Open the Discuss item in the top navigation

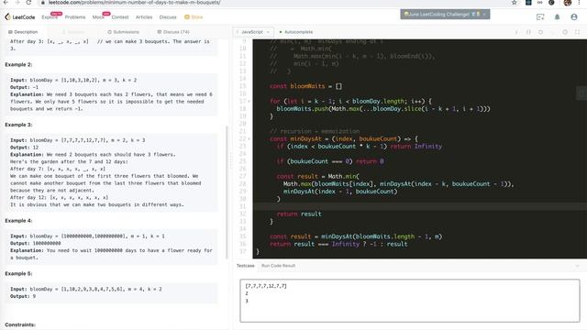click(168, 17)
